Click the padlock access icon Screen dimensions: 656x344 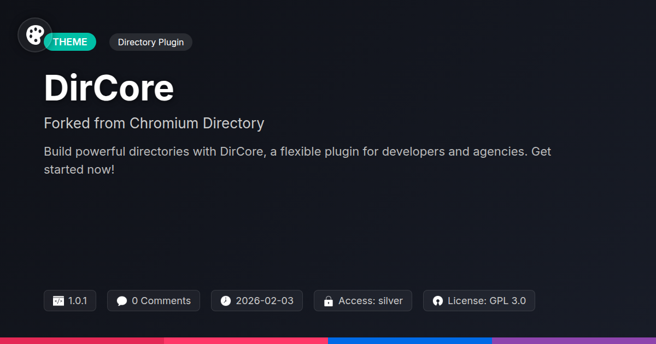(329, 301)
